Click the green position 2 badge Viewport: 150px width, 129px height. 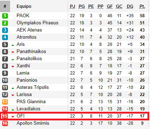click(5, 23)
